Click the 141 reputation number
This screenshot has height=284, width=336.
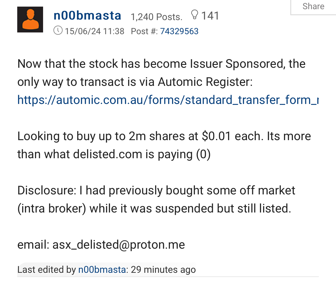210,16
